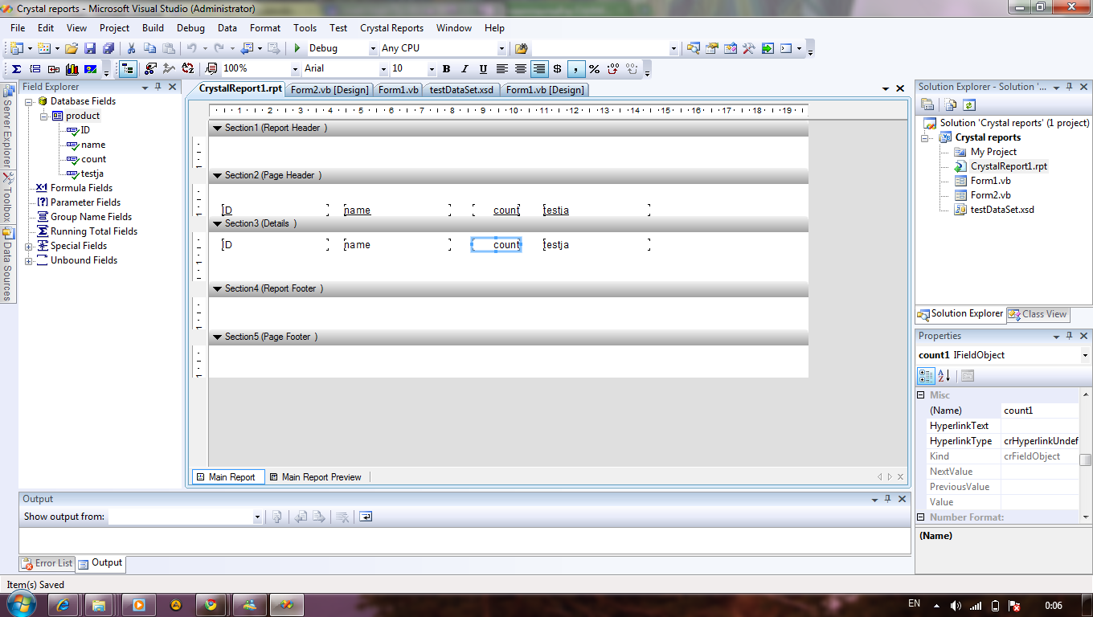Viewport: 1093px width, 617px height.
Task: Sort properties alphabetically A-Z
Action: point(944,375)
